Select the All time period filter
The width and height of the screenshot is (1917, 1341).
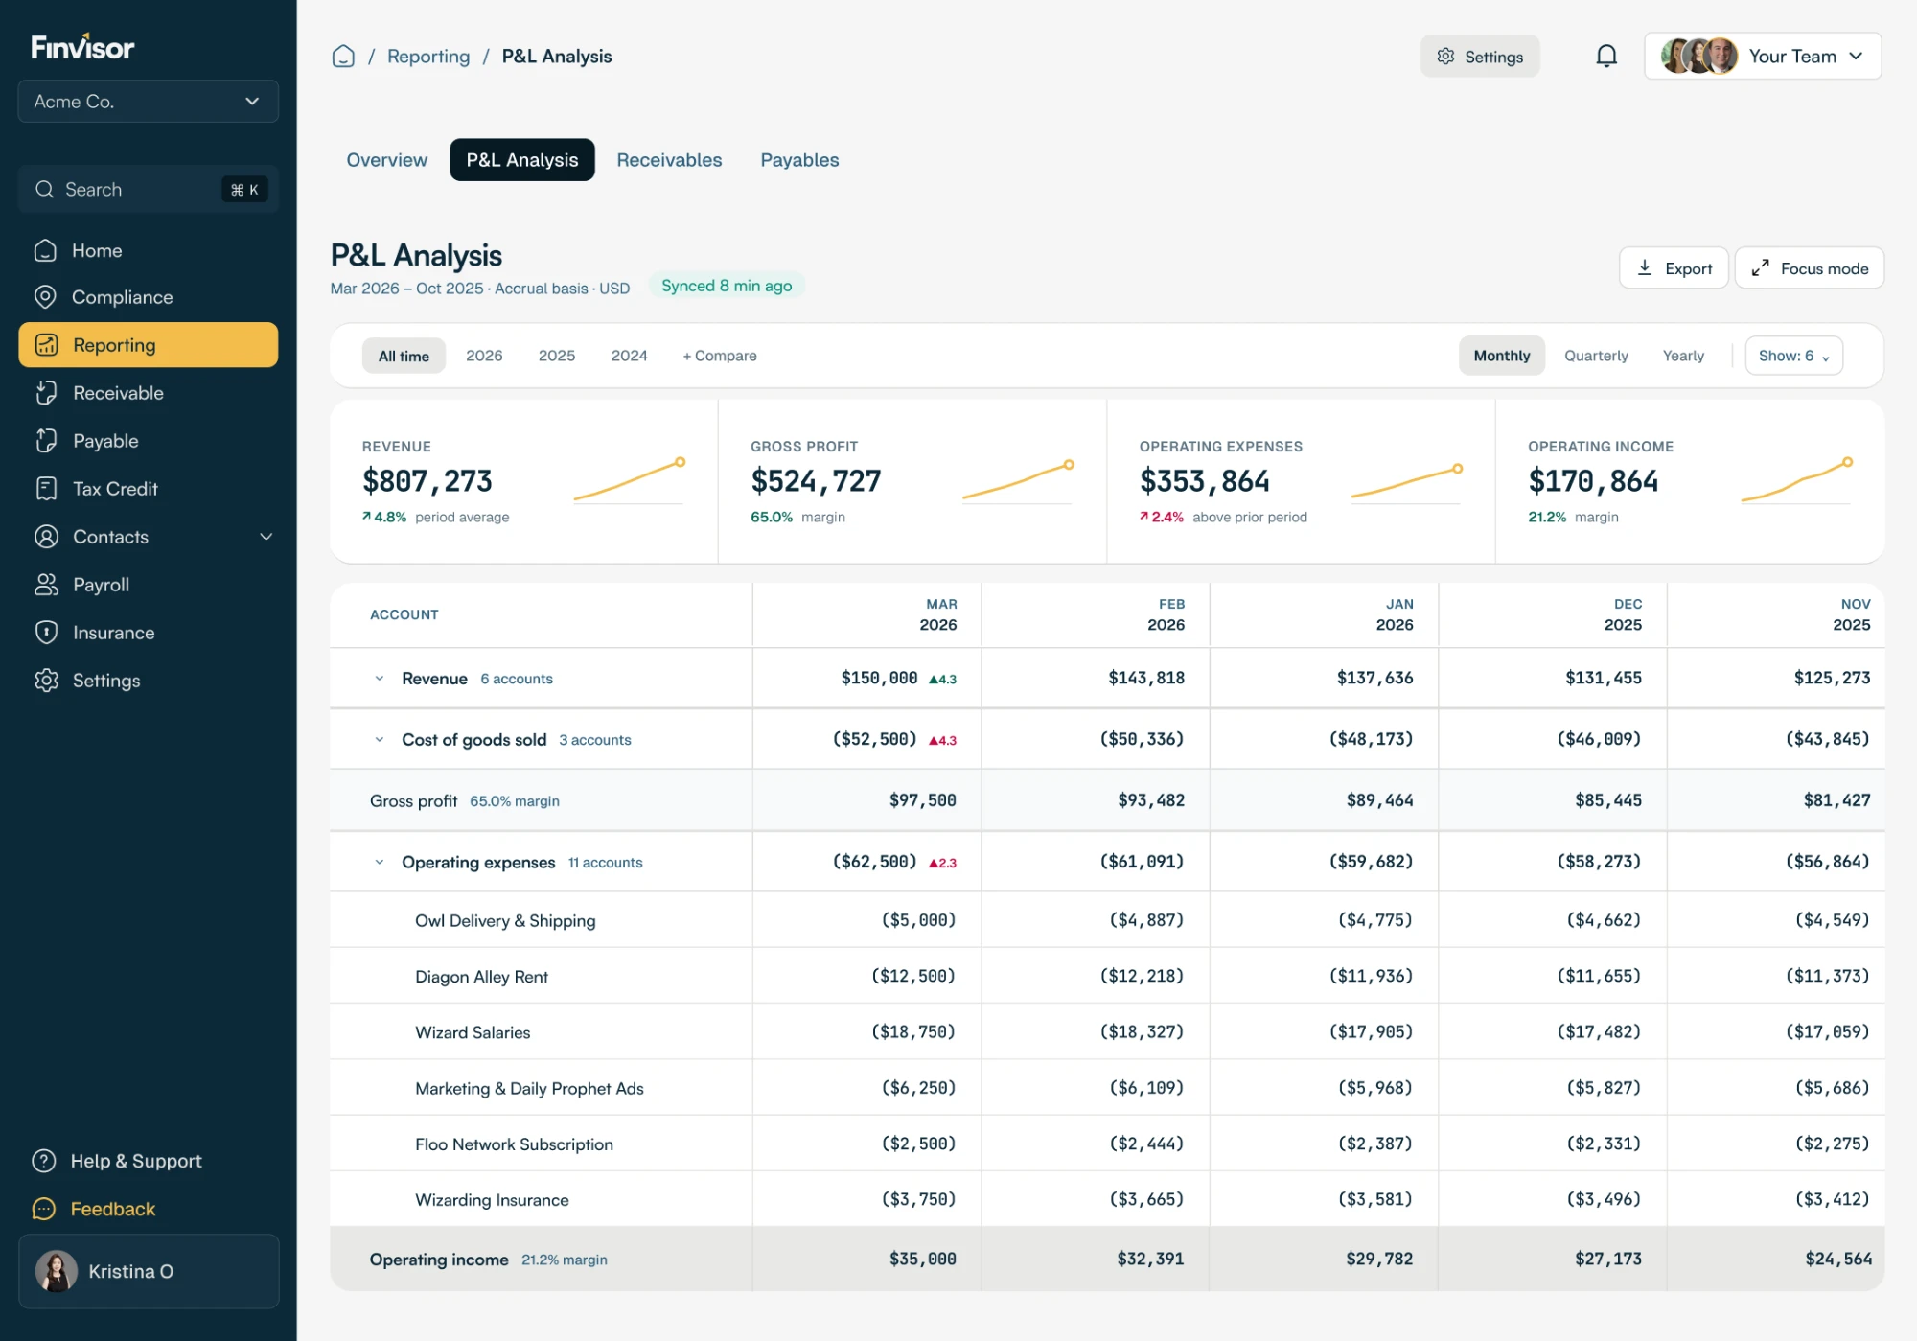pos(404,356)
